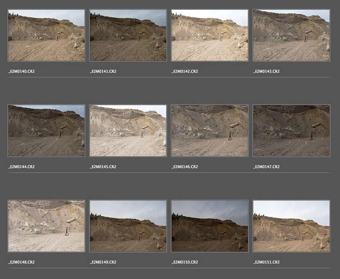Viewport: 340px width, 279px height.
Task: Select thumbnail of _E2M0143.CR2
Action: (x=291, y=35)
